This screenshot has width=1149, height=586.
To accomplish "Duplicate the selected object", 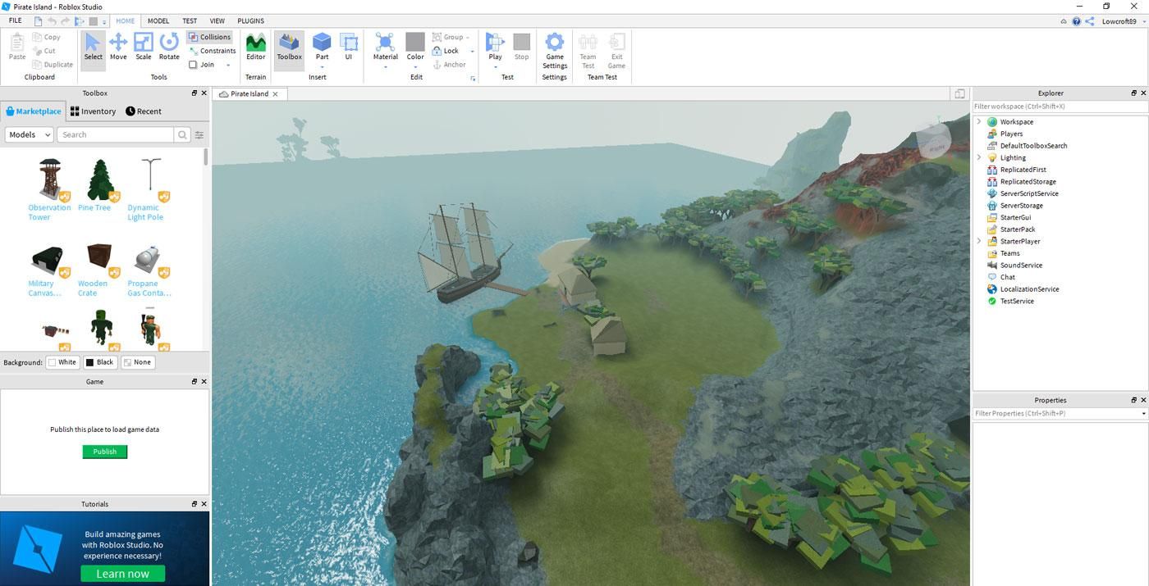I will [x=53, y=65].
